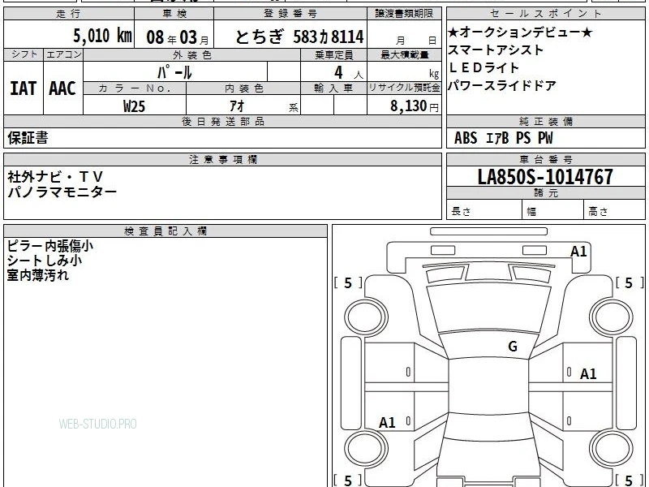The width and height of the screenshot is (649, 487).
Task: Select registration number とちぎ 583カ8114
Action: click(x=299, y=37)
